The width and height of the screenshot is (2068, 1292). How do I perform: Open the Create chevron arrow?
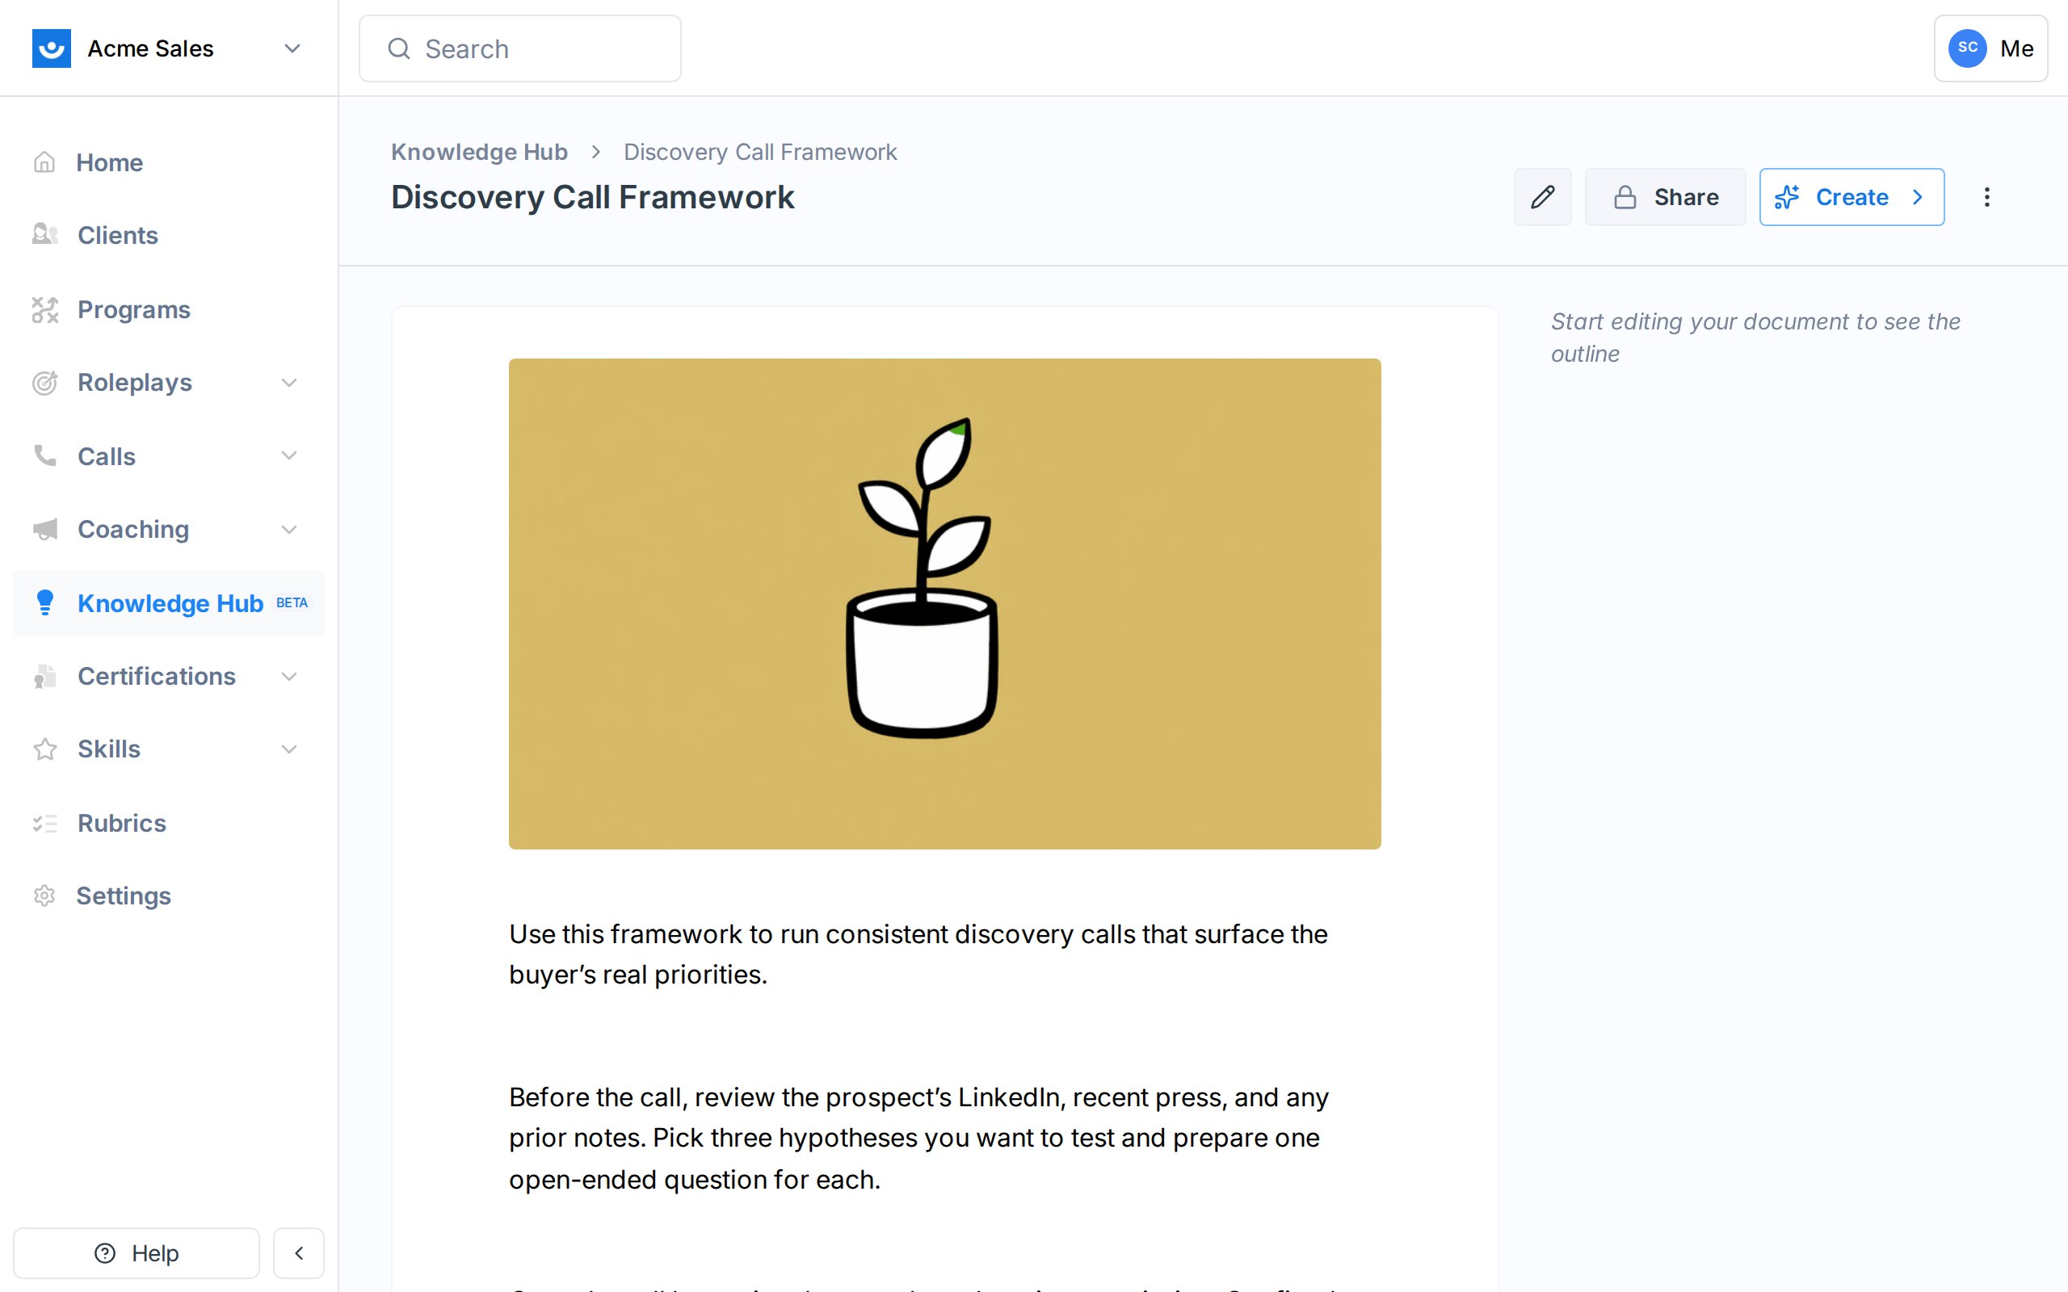coord(1918,197)
